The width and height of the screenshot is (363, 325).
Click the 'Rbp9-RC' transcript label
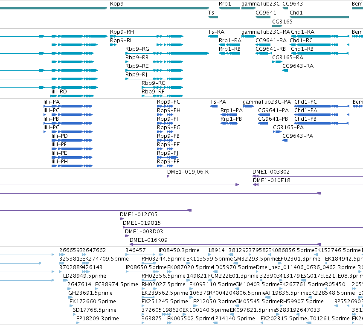[x=153, y=83]
